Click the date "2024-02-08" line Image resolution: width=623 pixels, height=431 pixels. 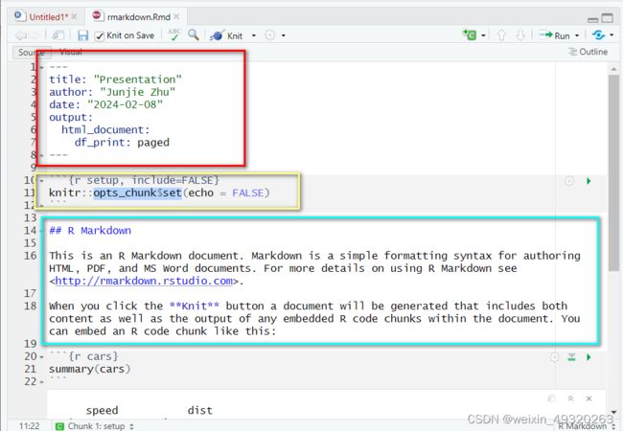105,104
